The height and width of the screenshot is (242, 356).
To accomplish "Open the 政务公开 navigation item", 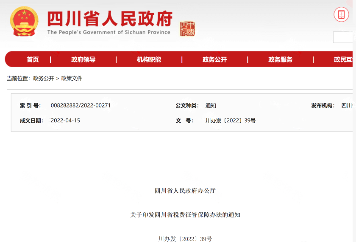I will tap(214, 59).
